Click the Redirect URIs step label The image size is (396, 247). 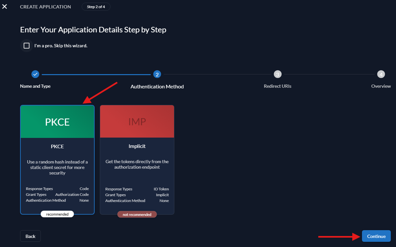click(x=277, y=86)
